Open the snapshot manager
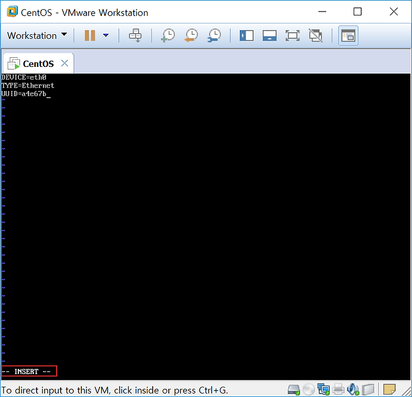Viewport: 412px width, 397px height. tap(215, 35)
